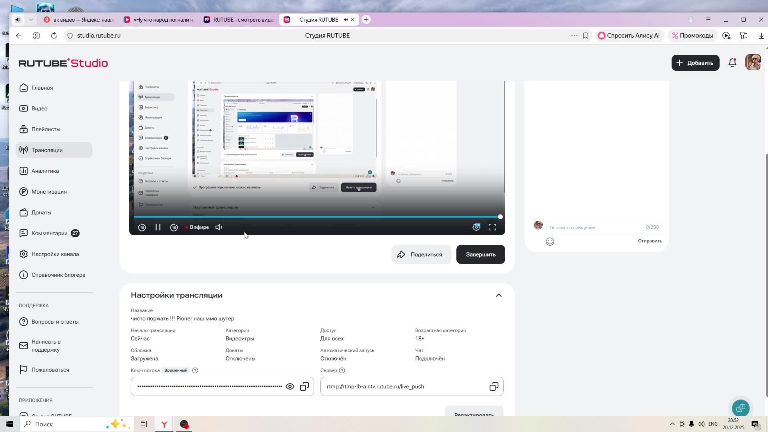Click the Поделиться button
The image size is (768, 432).
tap(421, 254)
